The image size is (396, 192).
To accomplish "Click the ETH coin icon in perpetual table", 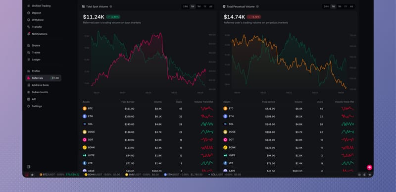I will point(225,117).
